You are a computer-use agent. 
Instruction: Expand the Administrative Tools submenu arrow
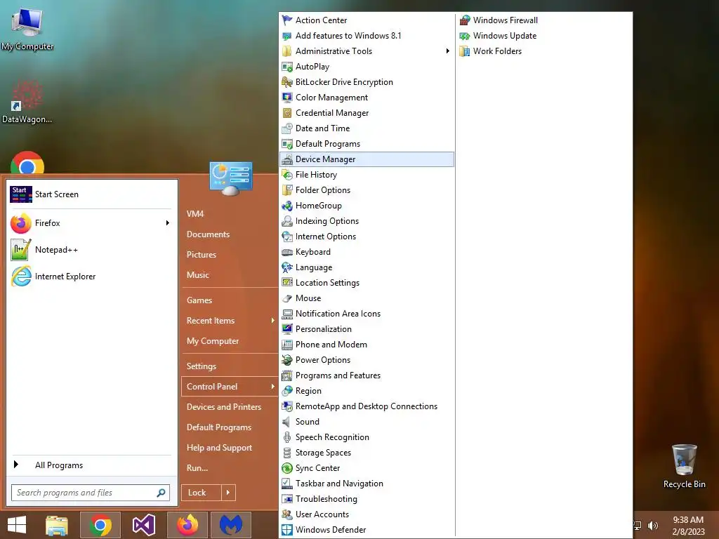coord(447,51)
